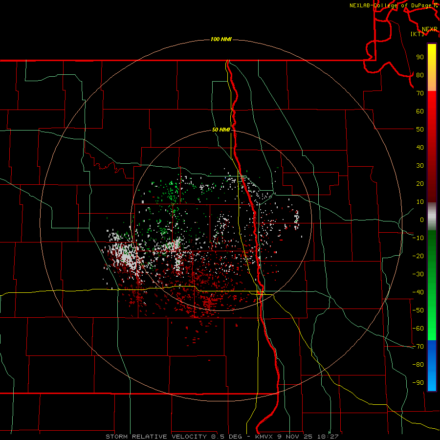Click the 80 value on velocity scale
This screenshot has width=440, height=440.
[420, 75]
